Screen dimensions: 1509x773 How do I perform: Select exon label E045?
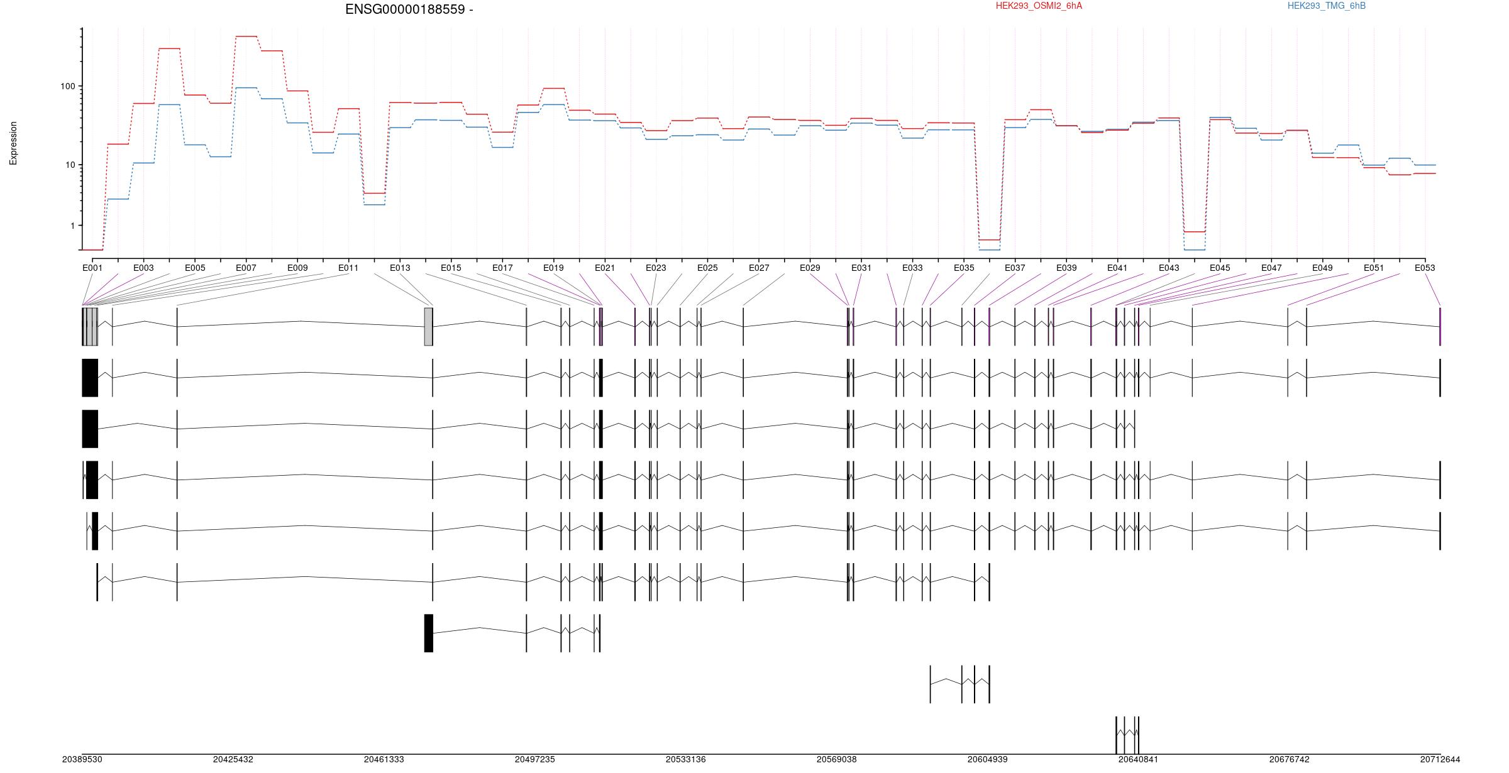coord(1220,268)
